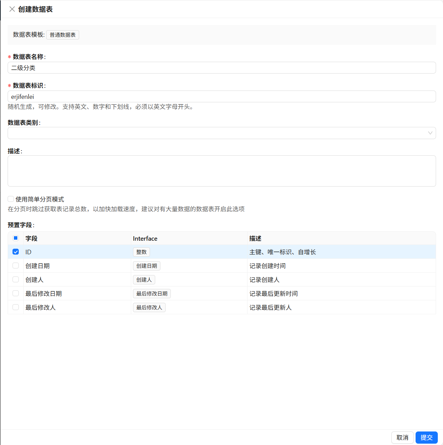Check the 最后修改人 field checkbox
The image size is (443, 445).
(x=16, y=307)
